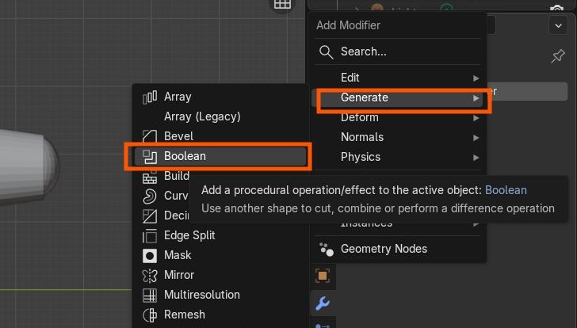
Task: Open the properties options dropdown arrow
Action: pyautogui.click(x=556, y=25)
